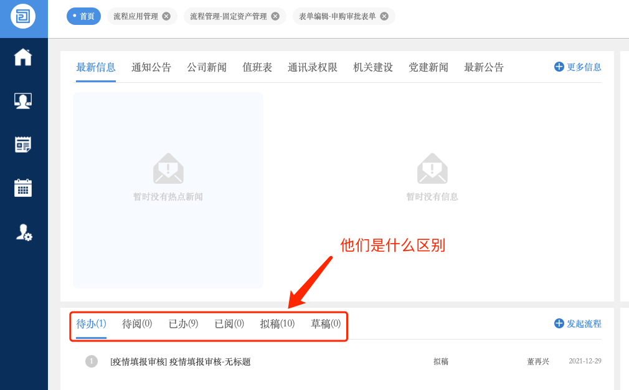Open user settings icon in sidebar
Screen dimensions: 629x390
tap(24, 232)
